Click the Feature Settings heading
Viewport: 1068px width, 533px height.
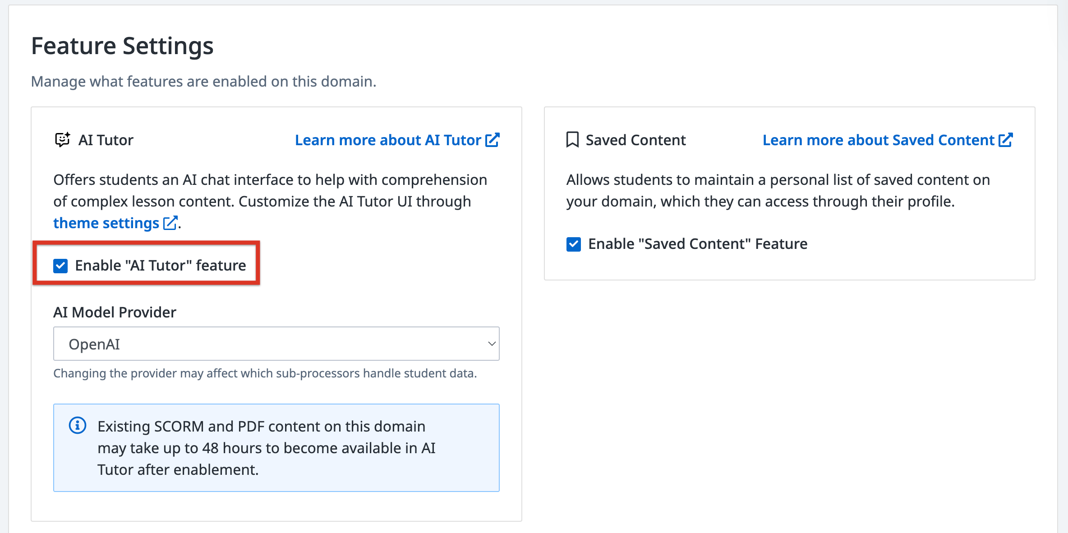[x=122, y=46]
